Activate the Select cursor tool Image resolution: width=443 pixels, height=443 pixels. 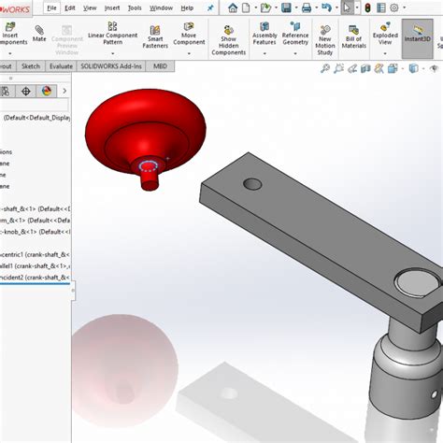pyautogui.click(x=347, y=7)
